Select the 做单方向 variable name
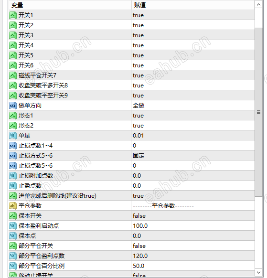The height and width of the screenshot is (278, 267). 30,106
